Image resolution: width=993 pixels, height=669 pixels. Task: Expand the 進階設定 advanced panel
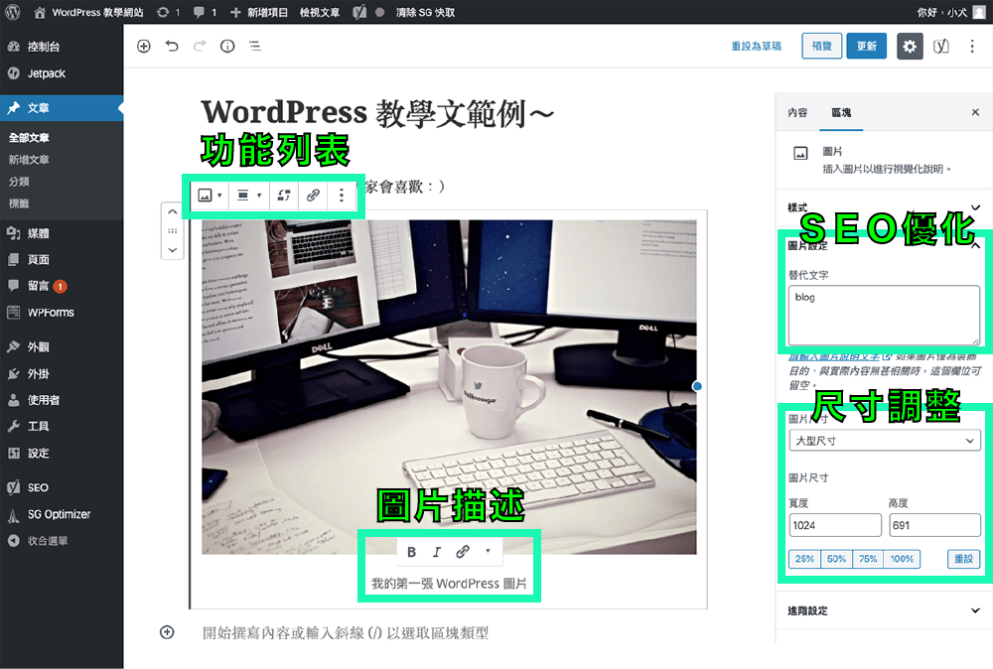point(884,610)
